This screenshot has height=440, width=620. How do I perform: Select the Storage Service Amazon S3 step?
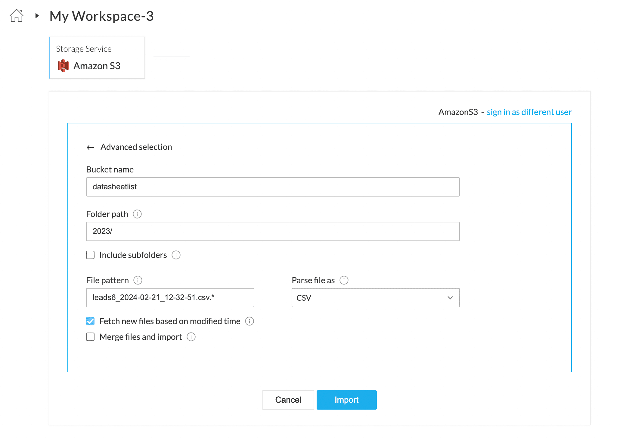97,58
